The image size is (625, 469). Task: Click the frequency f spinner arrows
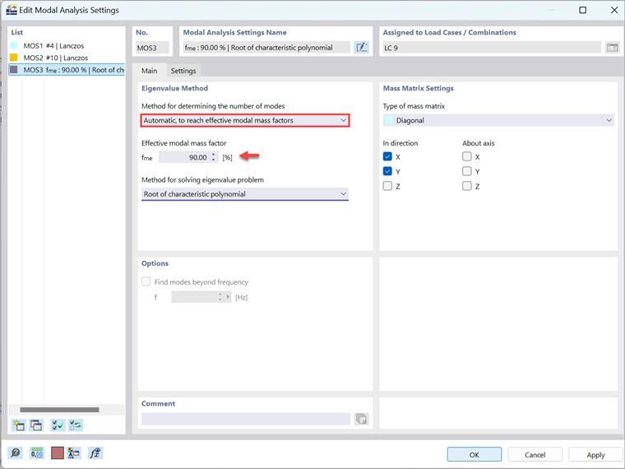pyautogui.click(x=220, y=297)
